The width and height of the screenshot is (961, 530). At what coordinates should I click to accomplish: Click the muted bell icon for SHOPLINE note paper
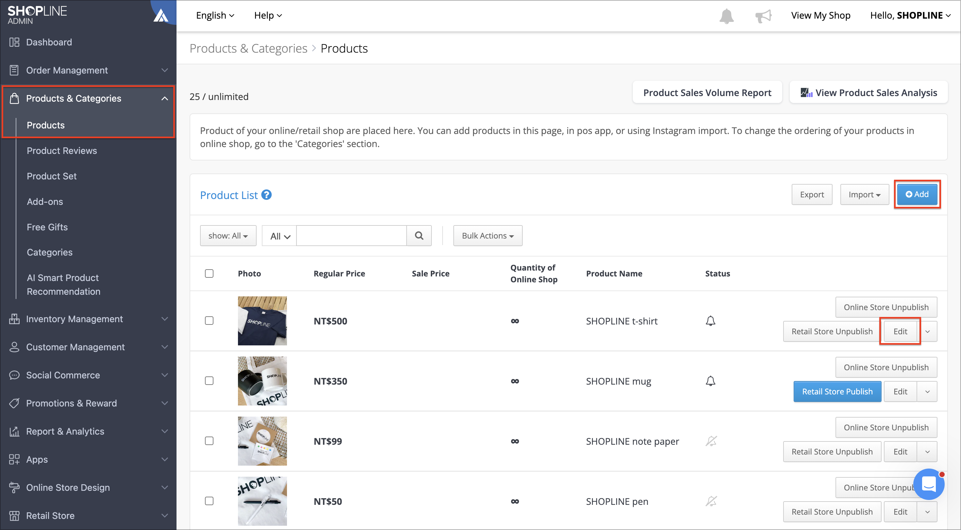click(711, 441)
